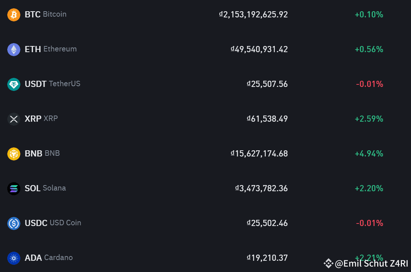Select the USDT TetherUS row name
This screenshot has width=411, height=272.
[52, 84]
